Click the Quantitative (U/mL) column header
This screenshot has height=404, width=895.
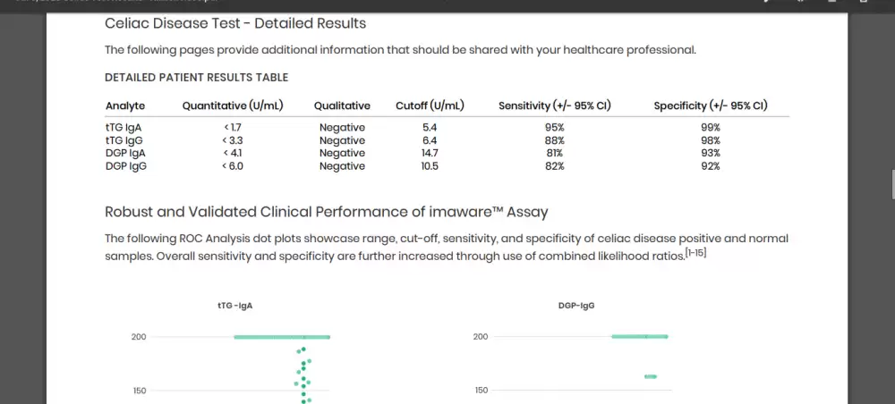tap(233, 105)
